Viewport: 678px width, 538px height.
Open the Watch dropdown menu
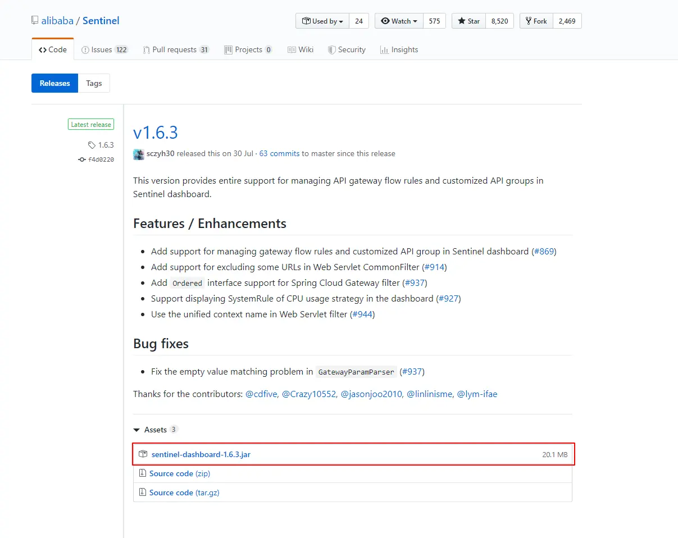tap(399, 21)
